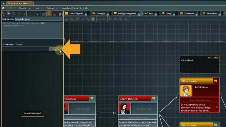
Task: Click the dialogue icon on the 'I don't think so' node
Action: point(216,81)
